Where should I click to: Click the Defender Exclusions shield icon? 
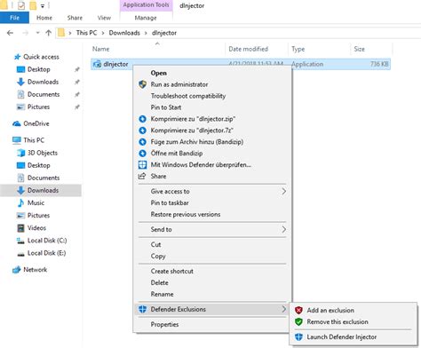tap(142, 309)
